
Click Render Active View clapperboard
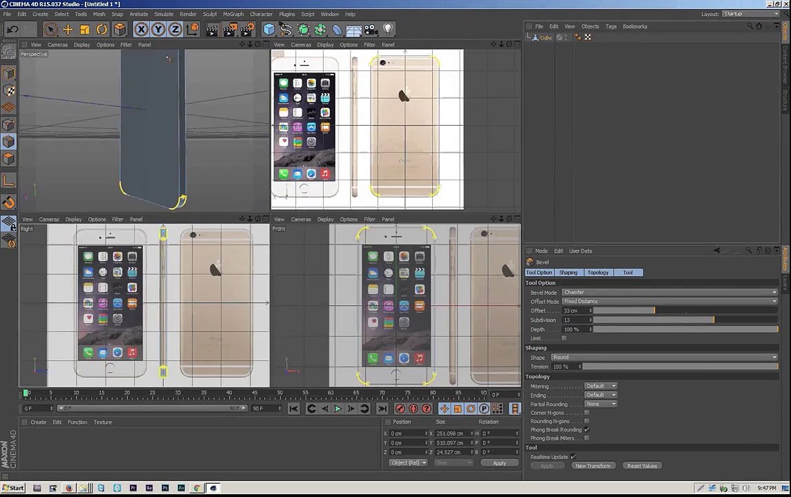(213, 30)
